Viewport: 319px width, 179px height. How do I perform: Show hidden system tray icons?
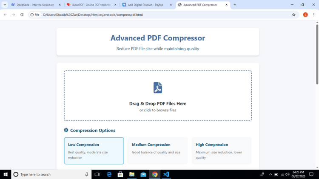[x=271, y=174]
